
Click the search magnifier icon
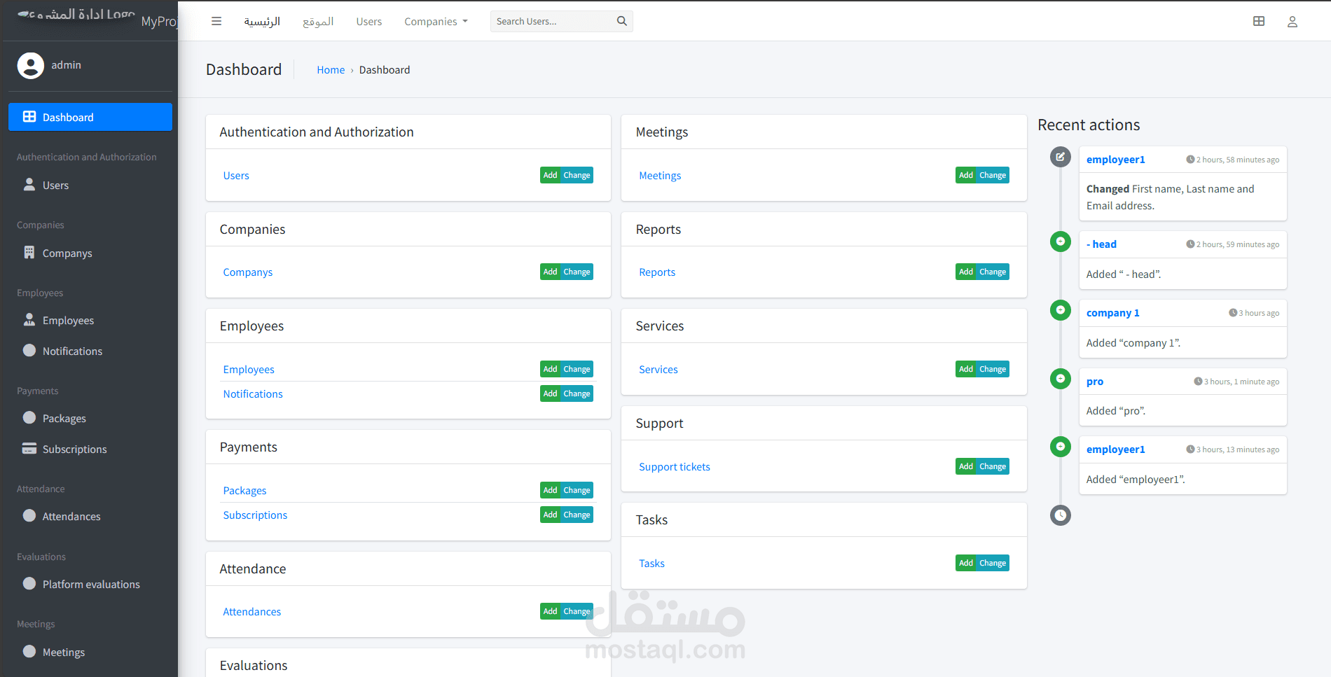click(621, 21)
